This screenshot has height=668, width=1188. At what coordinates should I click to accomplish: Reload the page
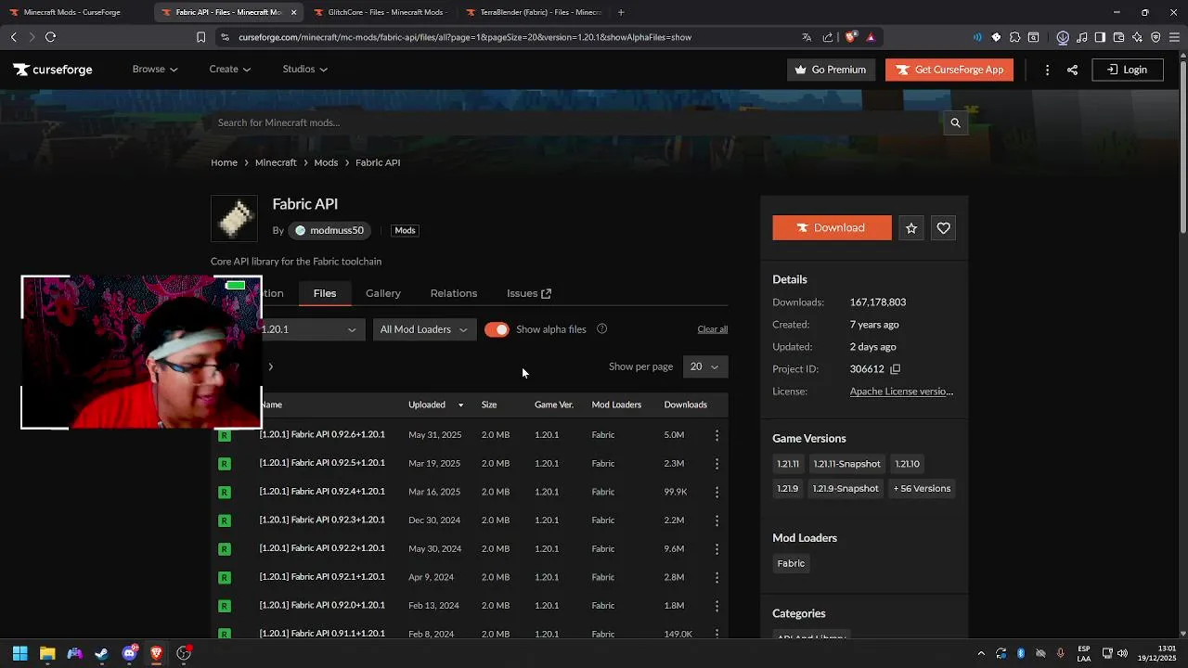[50, 37]
